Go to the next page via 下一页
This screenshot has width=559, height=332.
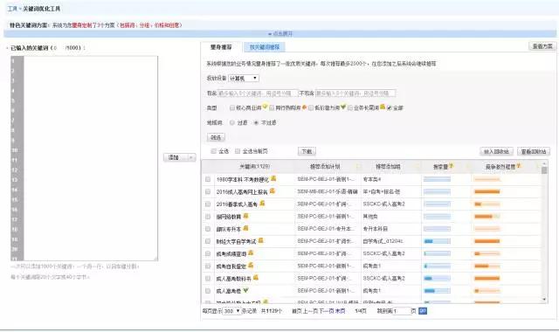tap(326, 311)
